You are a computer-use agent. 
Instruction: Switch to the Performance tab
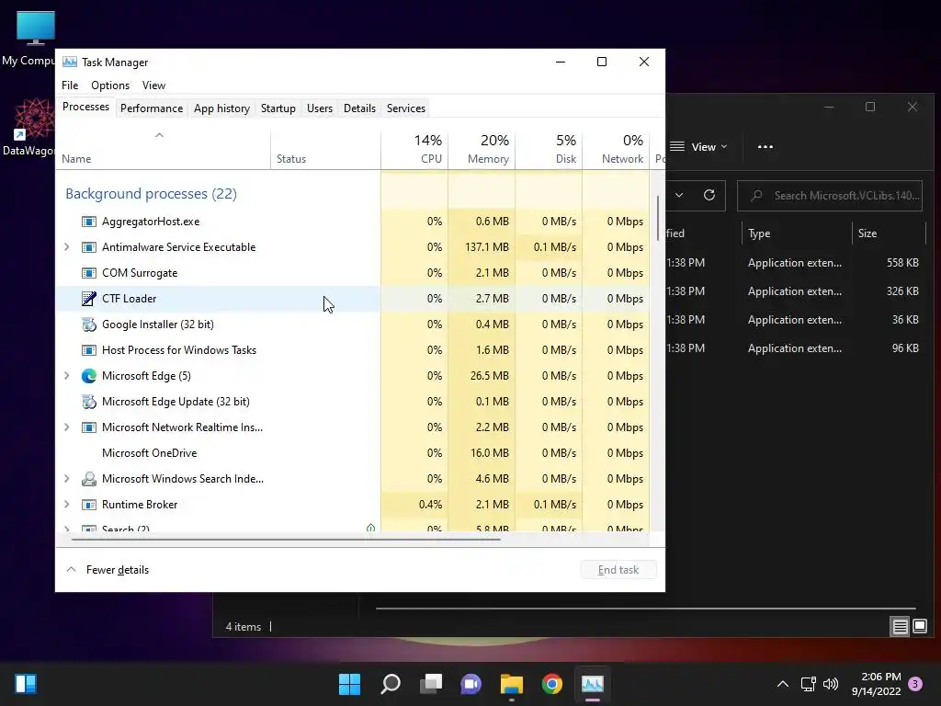152,108
